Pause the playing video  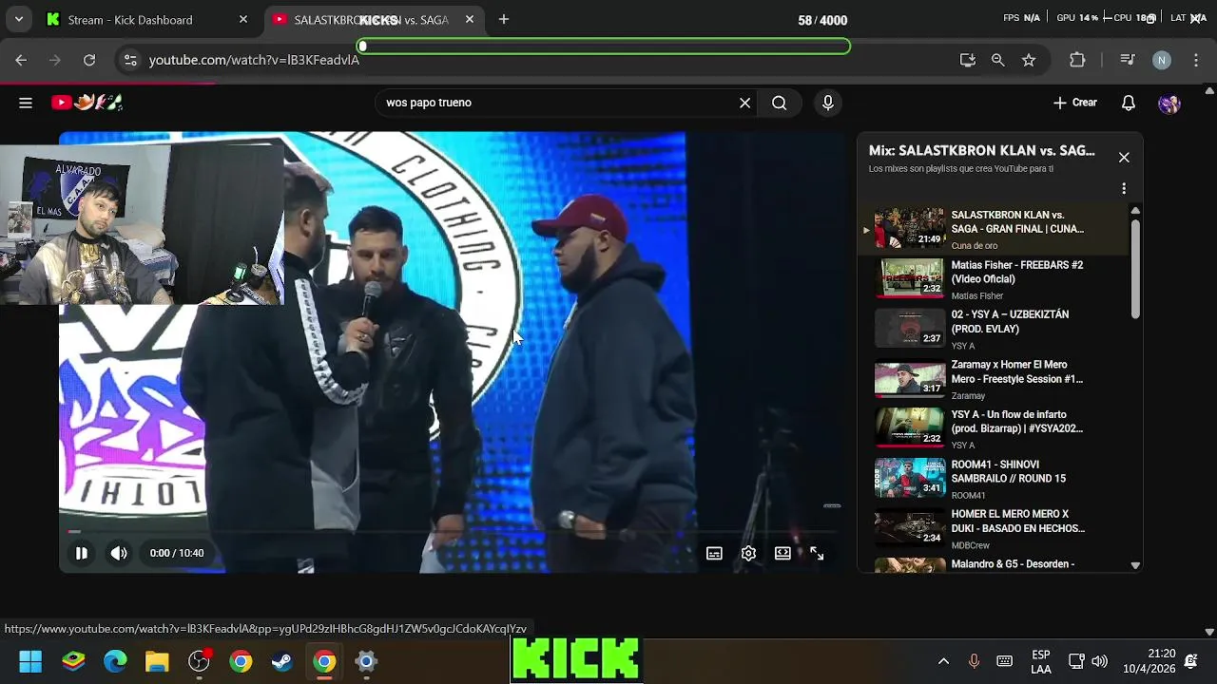click(x=82, y=553)
